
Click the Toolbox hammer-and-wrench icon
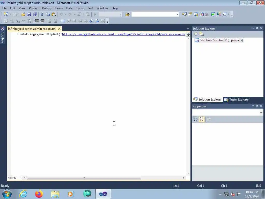[207, 15]
